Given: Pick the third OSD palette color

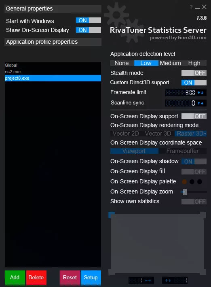Looking at the screenshot, I should (200, 182).
